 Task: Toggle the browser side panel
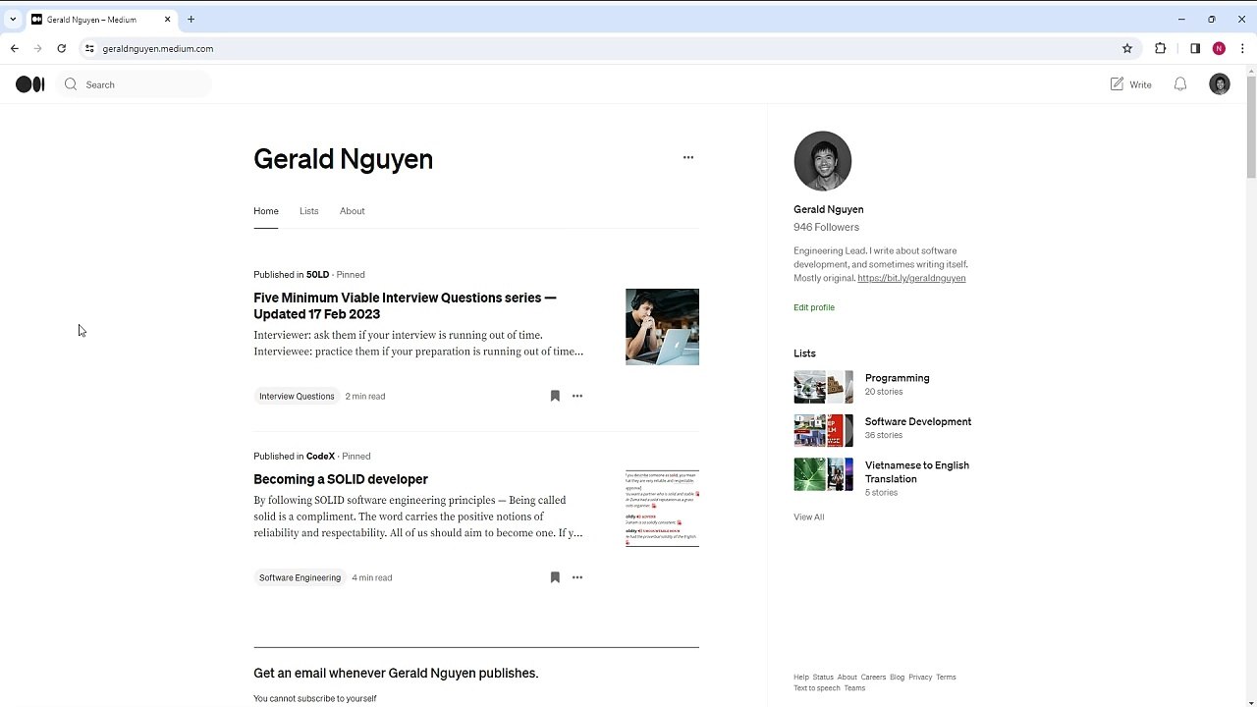[1195, 48]
